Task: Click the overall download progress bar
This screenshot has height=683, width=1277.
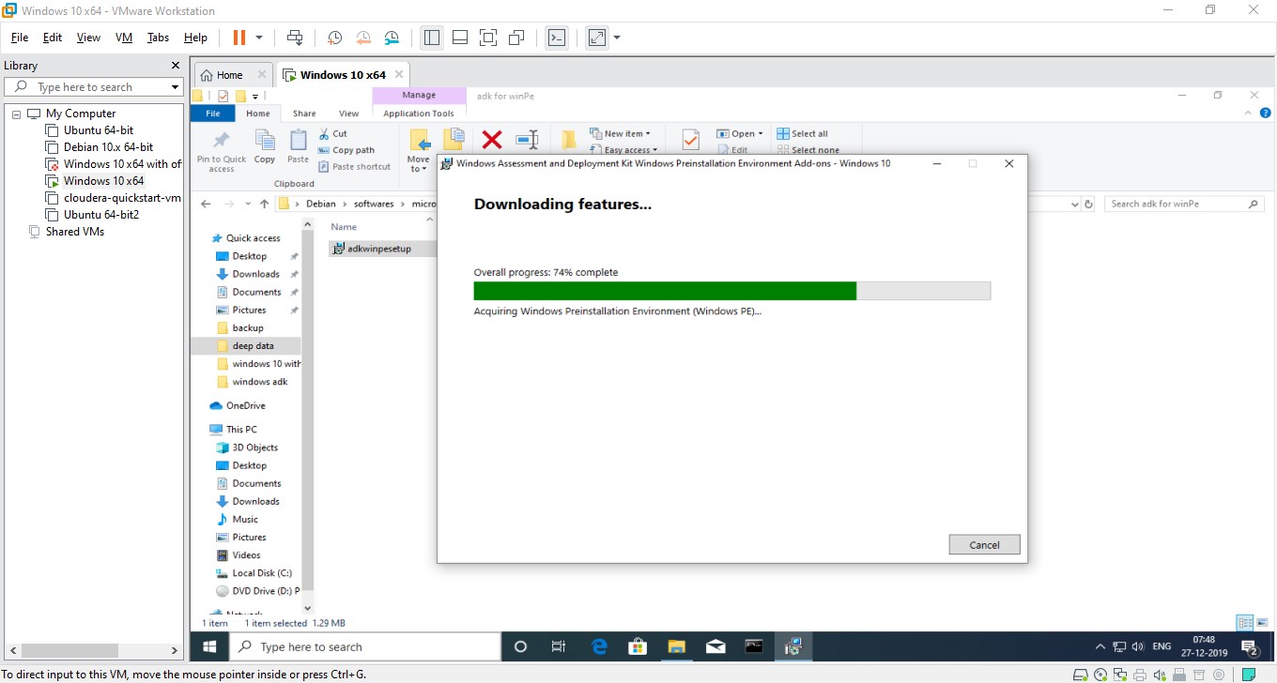Action: pos(731,291)
